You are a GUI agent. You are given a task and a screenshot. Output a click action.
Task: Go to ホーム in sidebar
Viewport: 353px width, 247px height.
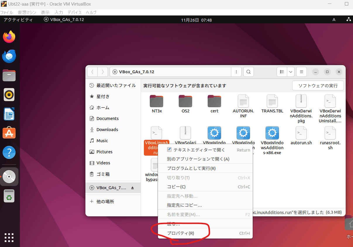113,108
